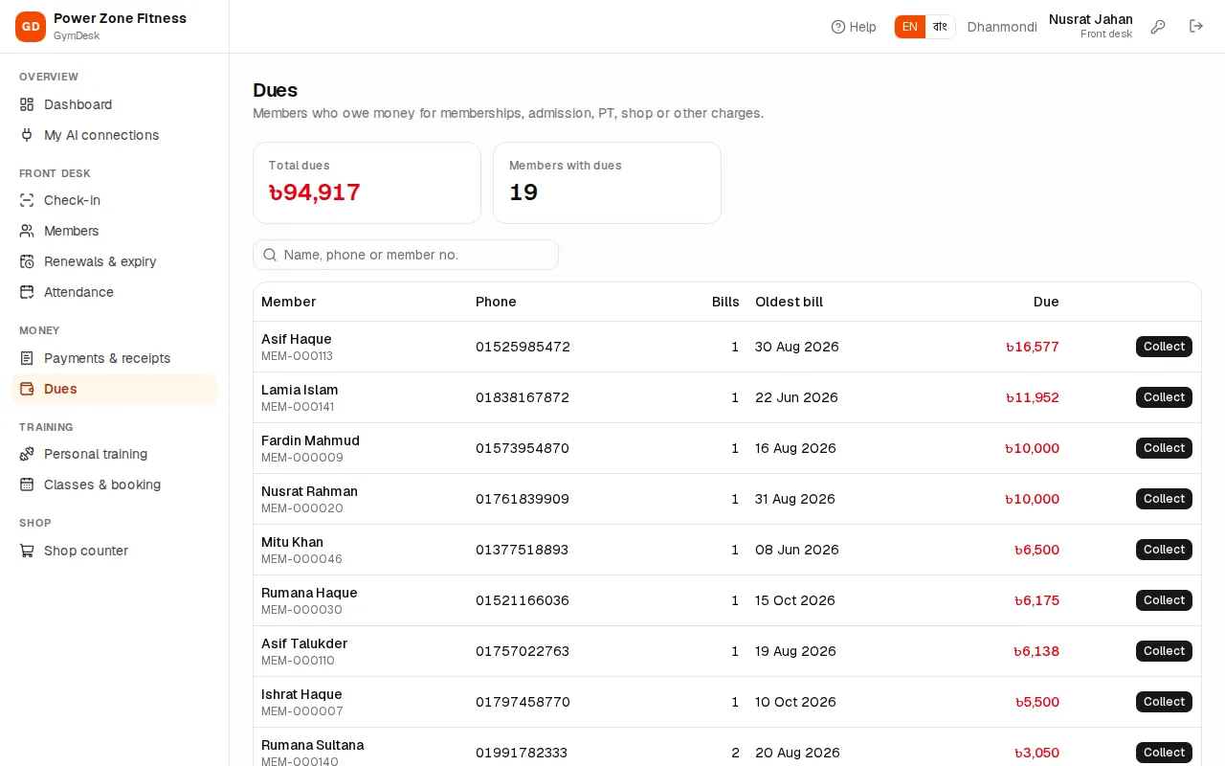Click the Renewals & expiry clock icon
Image resolution: width=1225 pixels, height=766 pixels.
(27, 261)
